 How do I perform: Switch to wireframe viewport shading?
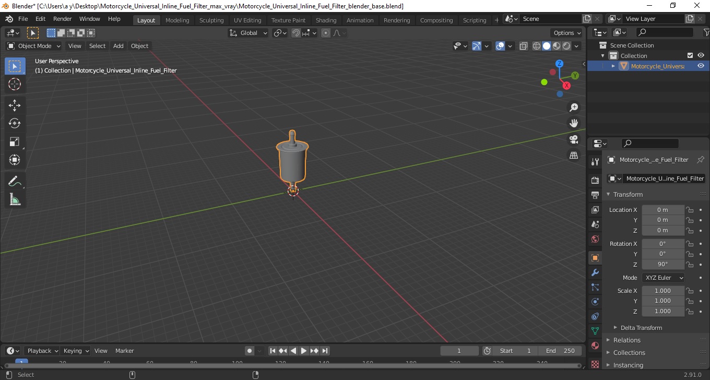(x=537, y=46)
